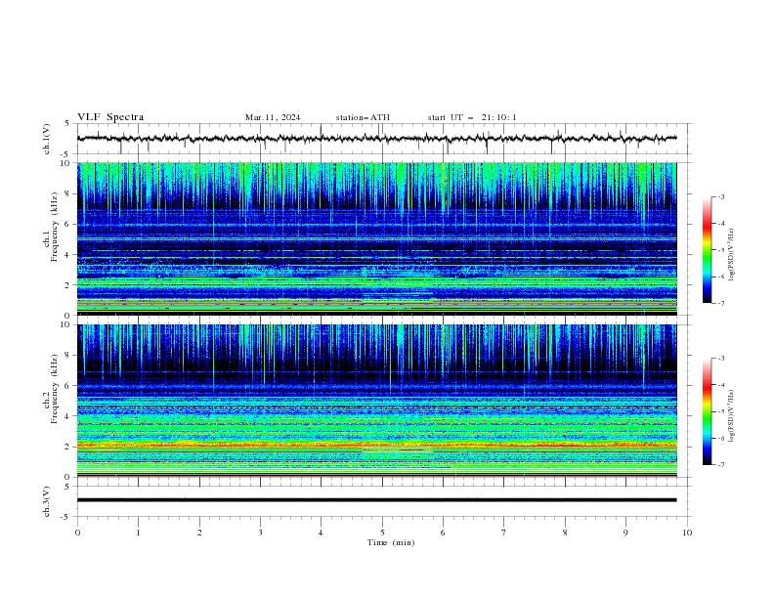The image size is (774, 598).
Task: Click the "ch.1(V)" axis label
Action: click(x=47, y=139)
